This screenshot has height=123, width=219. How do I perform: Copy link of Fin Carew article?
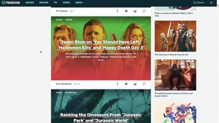(x=144, y=11)
